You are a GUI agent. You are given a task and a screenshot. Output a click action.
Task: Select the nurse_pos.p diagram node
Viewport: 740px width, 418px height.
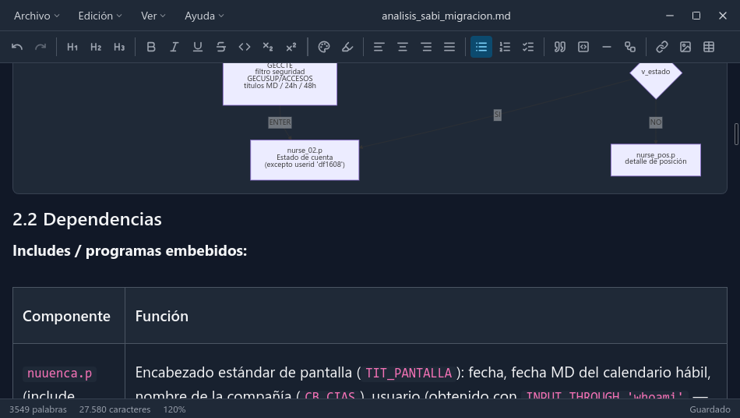coord(656,160)
